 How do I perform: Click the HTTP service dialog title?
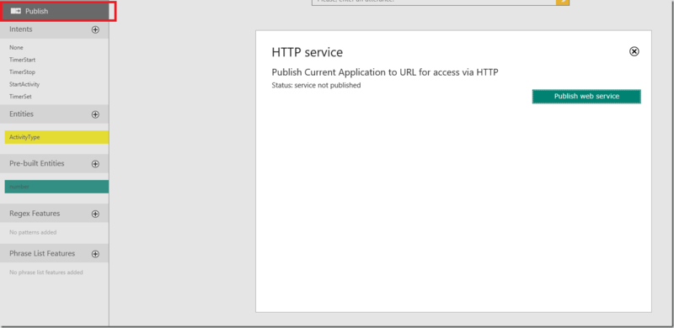(308, 52)
